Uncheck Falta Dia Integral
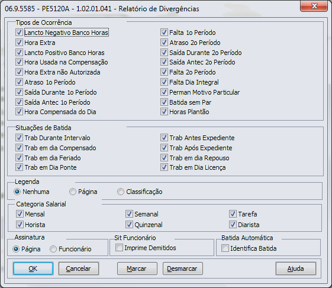 tap(164, 82)
